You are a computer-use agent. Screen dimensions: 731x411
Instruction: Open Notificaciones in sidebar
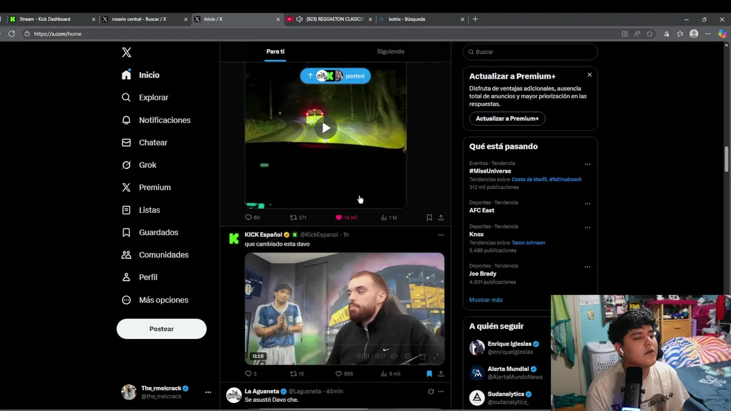pyautogui.click(x=156, y=120)
